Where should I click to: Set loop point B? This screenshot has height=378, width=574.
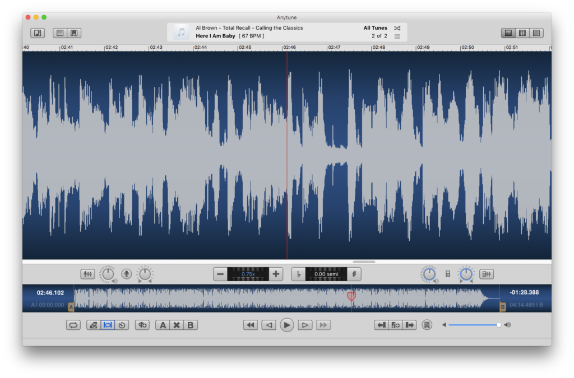click(x=191, y=325)
